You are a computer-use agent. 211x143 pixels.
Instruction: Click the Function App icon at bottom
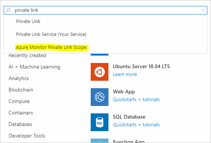[100, 140]
